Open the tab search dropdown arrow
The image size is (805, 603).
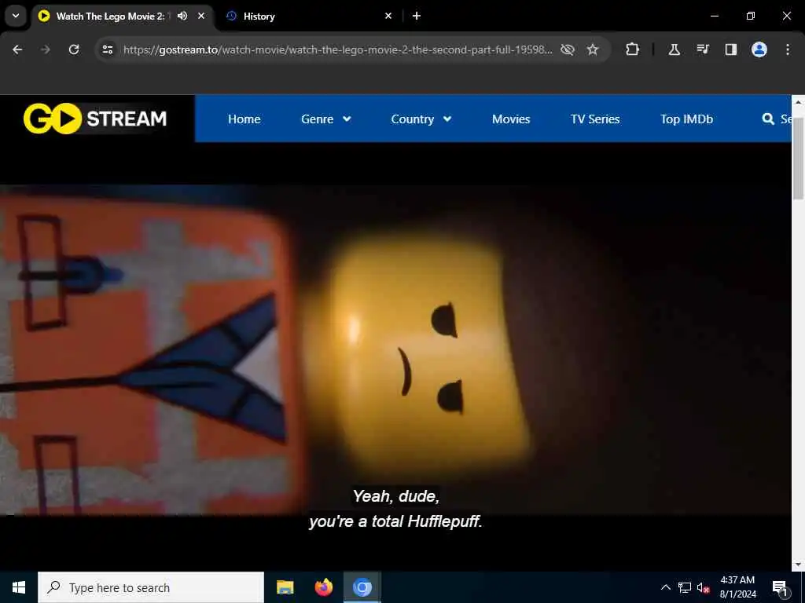(16, 16)
